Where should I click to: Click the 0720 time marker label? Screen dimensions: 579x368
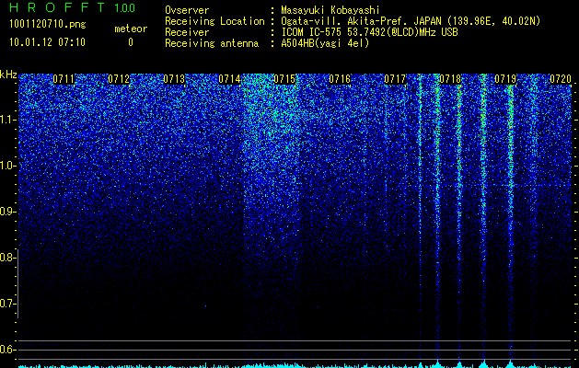(561, 79)
